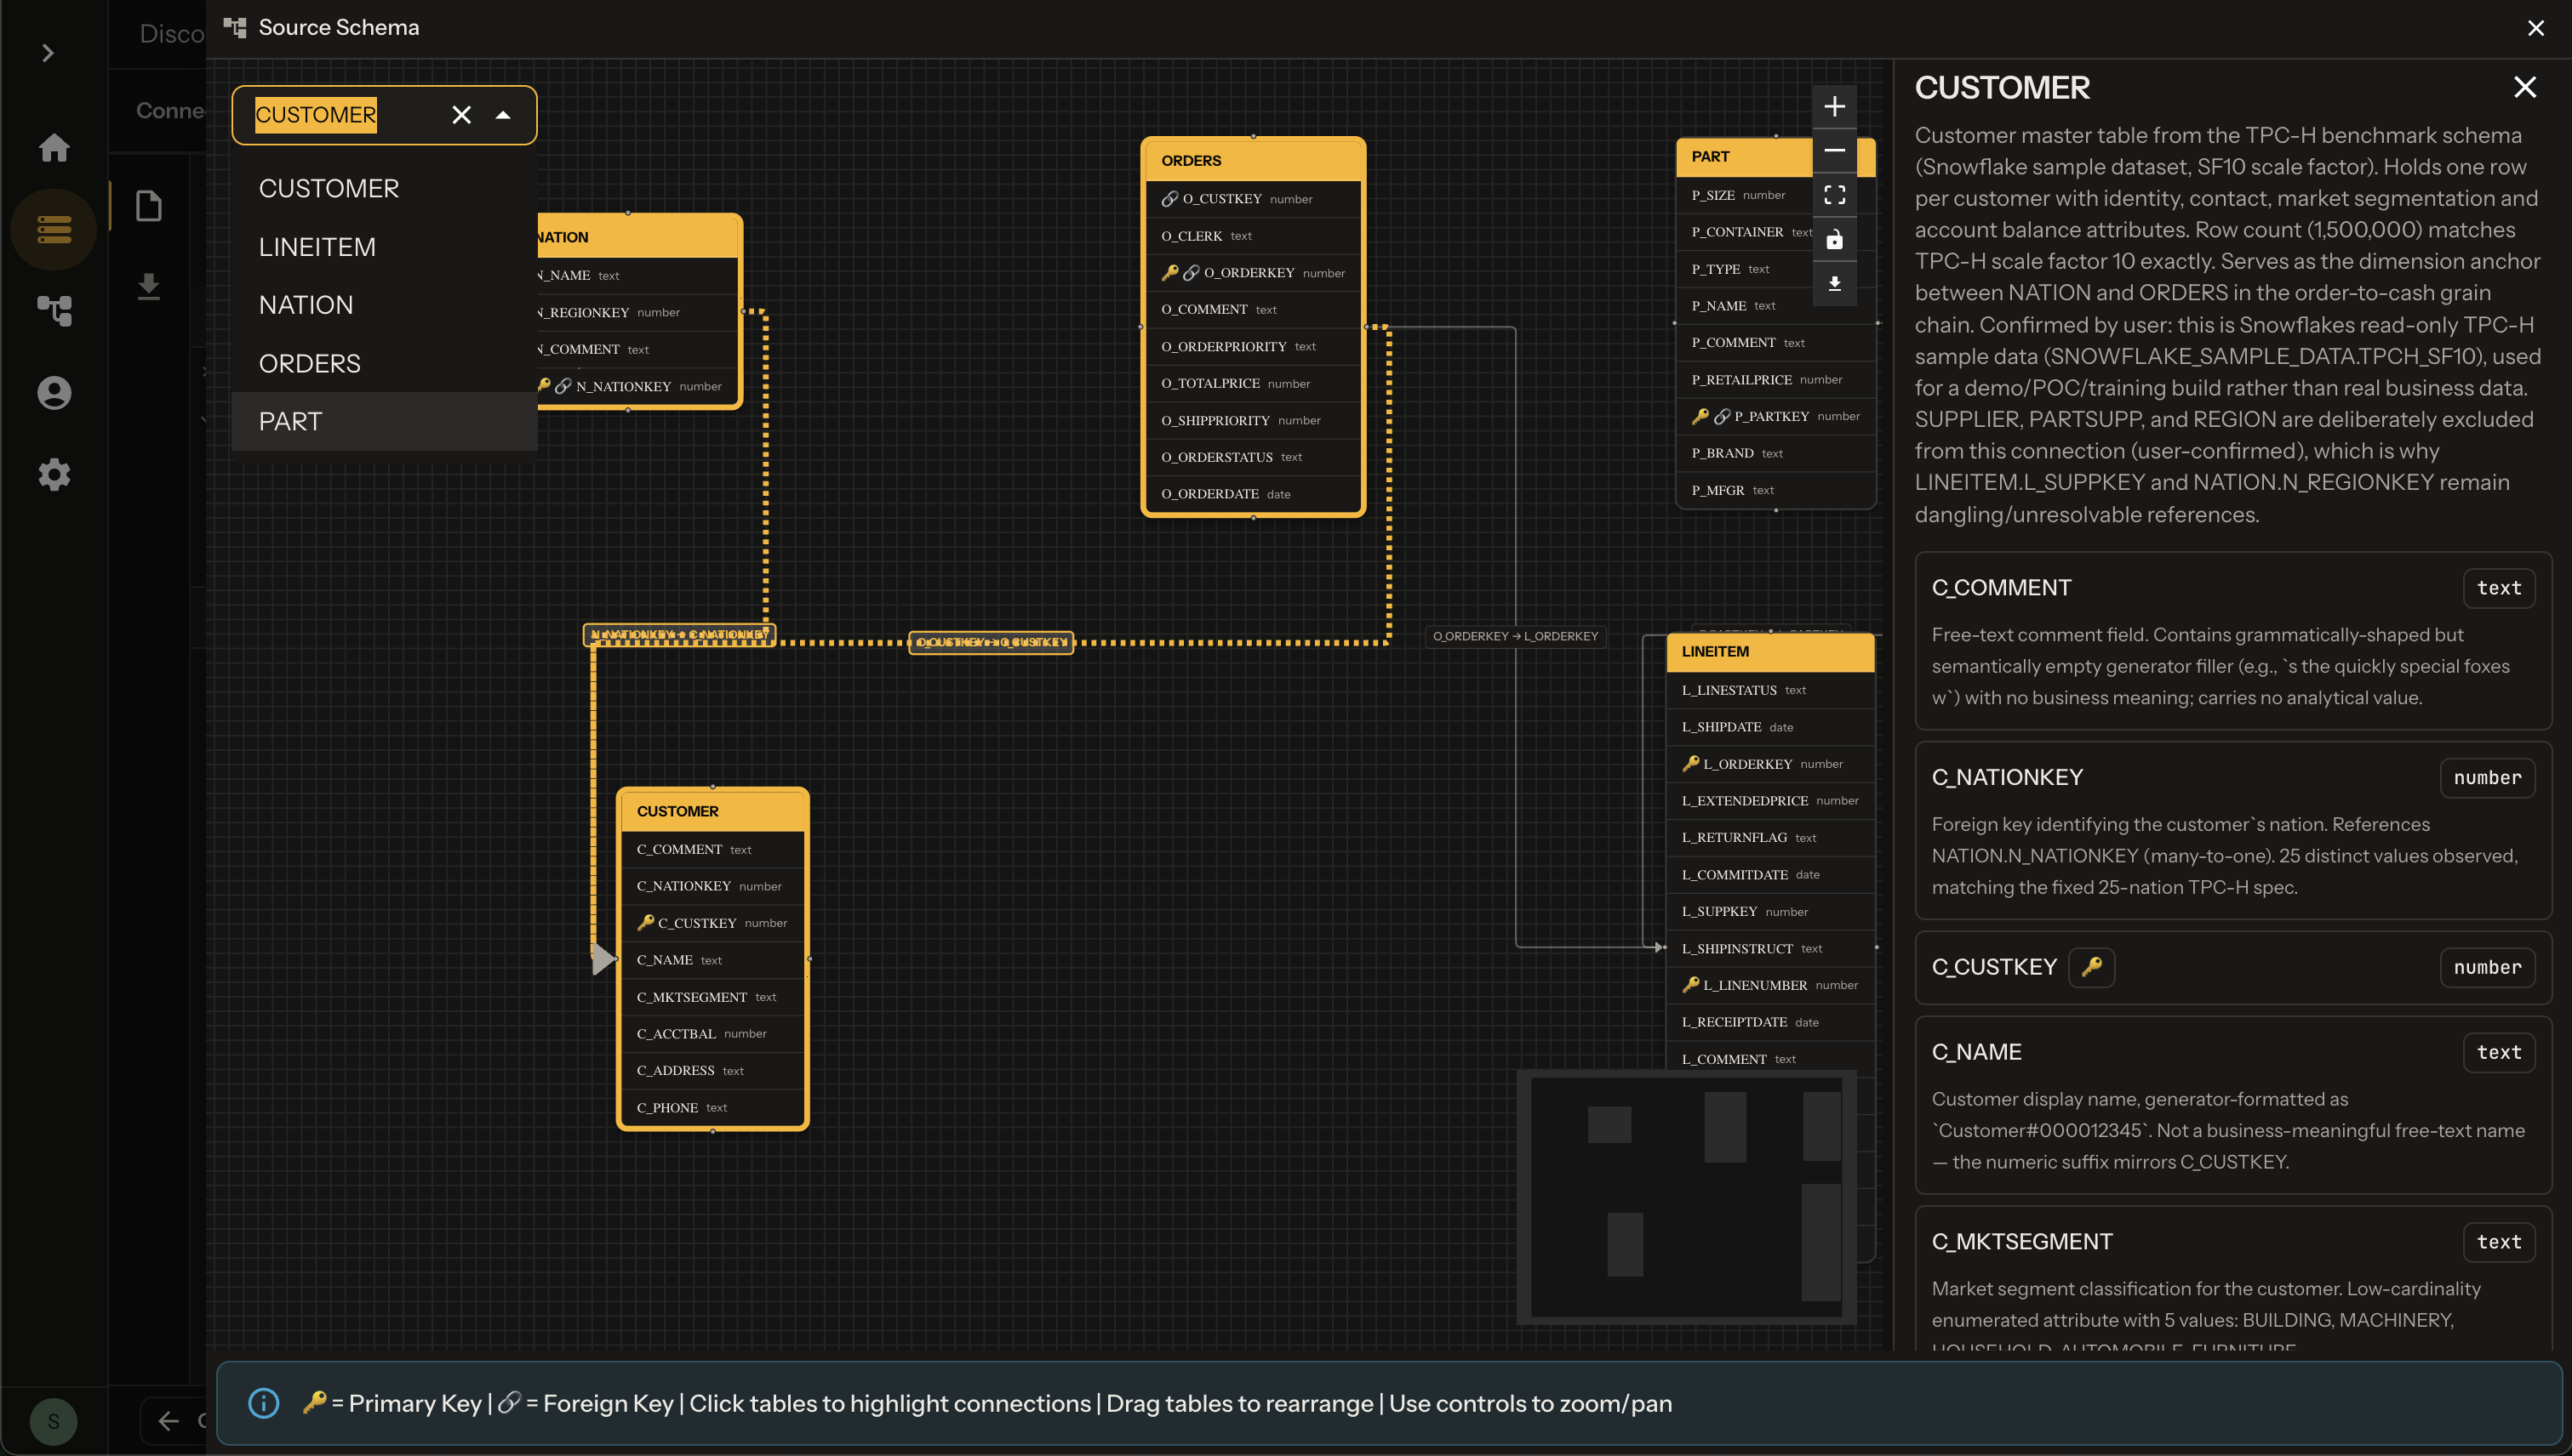Select the O_TOTALPRICE row in ORDERS

click(1253, 383)
